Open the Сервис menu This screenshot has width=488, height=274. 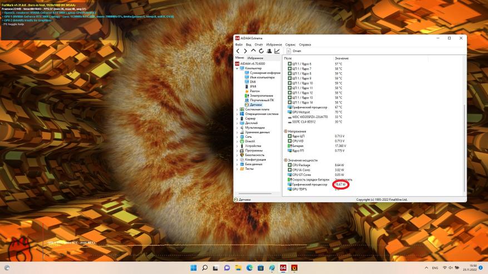[290, 44]
